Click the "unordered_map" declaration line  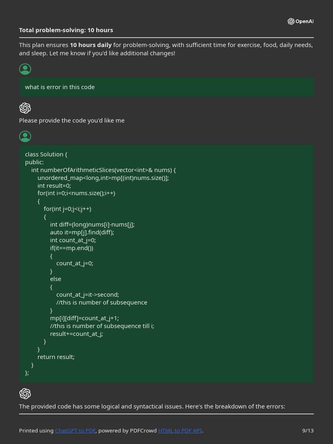point(103,178)
